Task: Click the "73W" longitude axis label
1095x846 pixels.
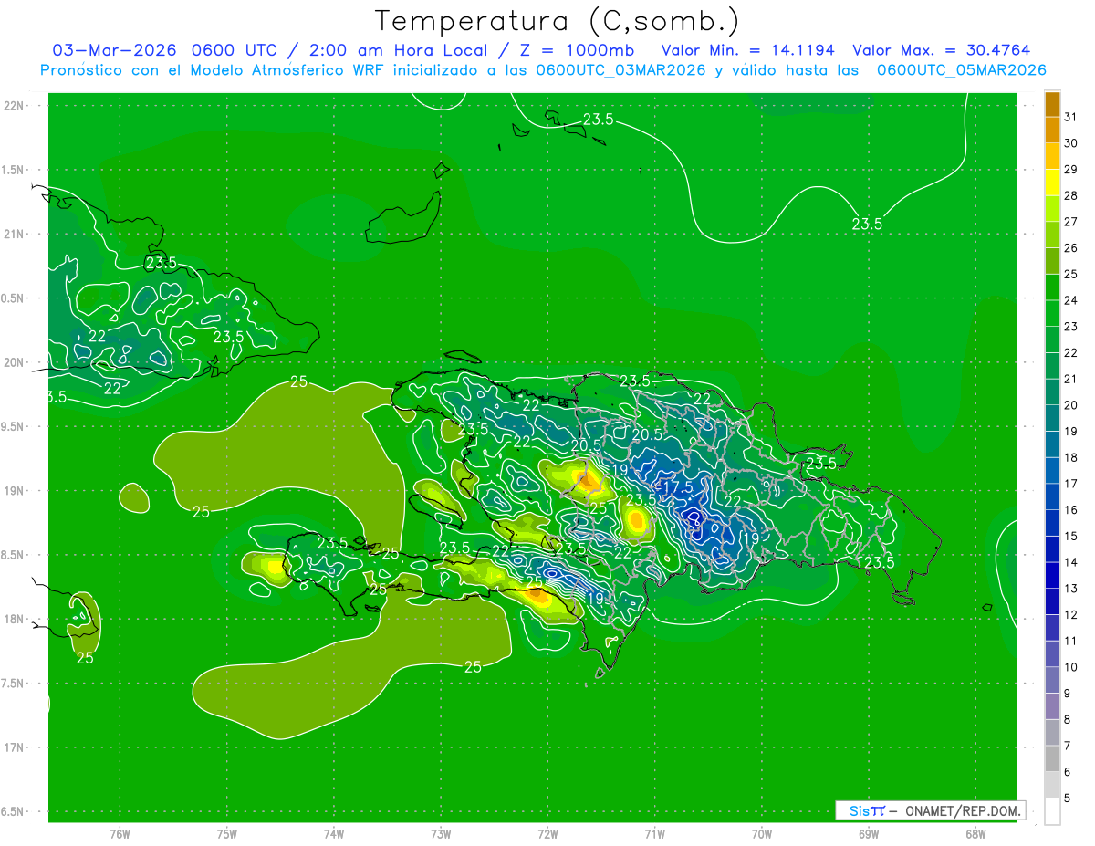Action: [441, 834]
